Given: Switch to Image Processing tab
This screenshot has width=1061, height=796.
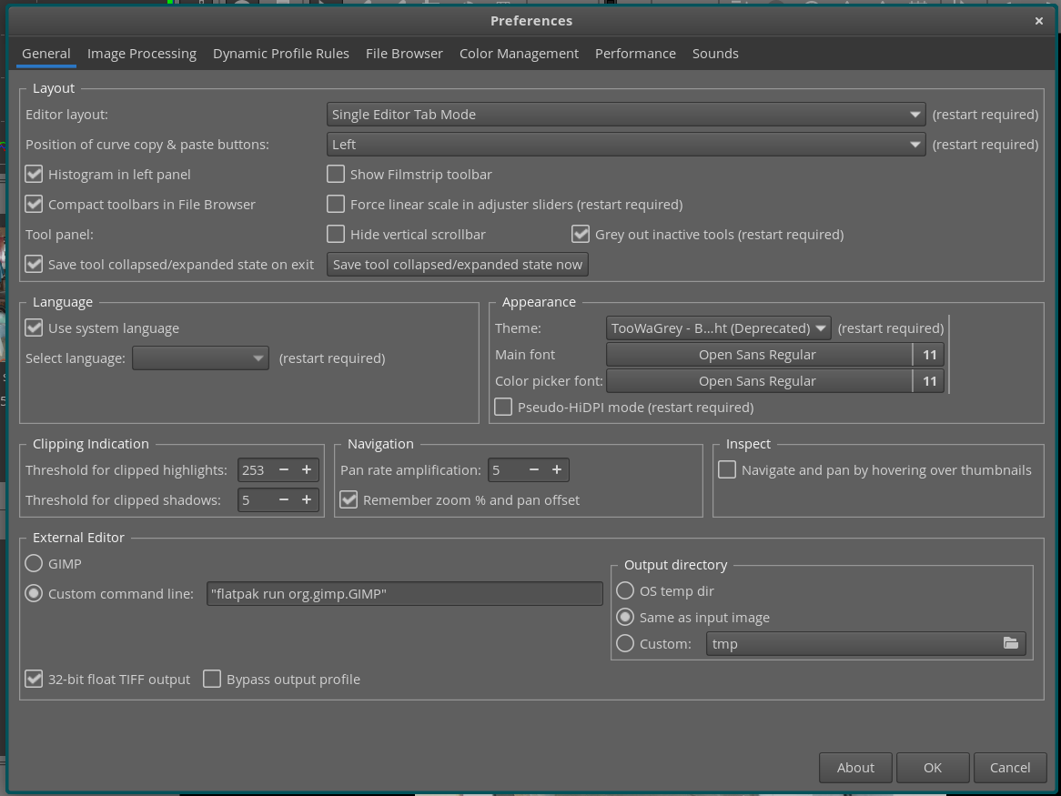Looking at the screenshot, I should click(x=142, y=54).
